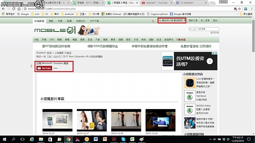Click the Samsung phone checkup ad image
This screenshot has height=143, width=255.
point(189,123)
